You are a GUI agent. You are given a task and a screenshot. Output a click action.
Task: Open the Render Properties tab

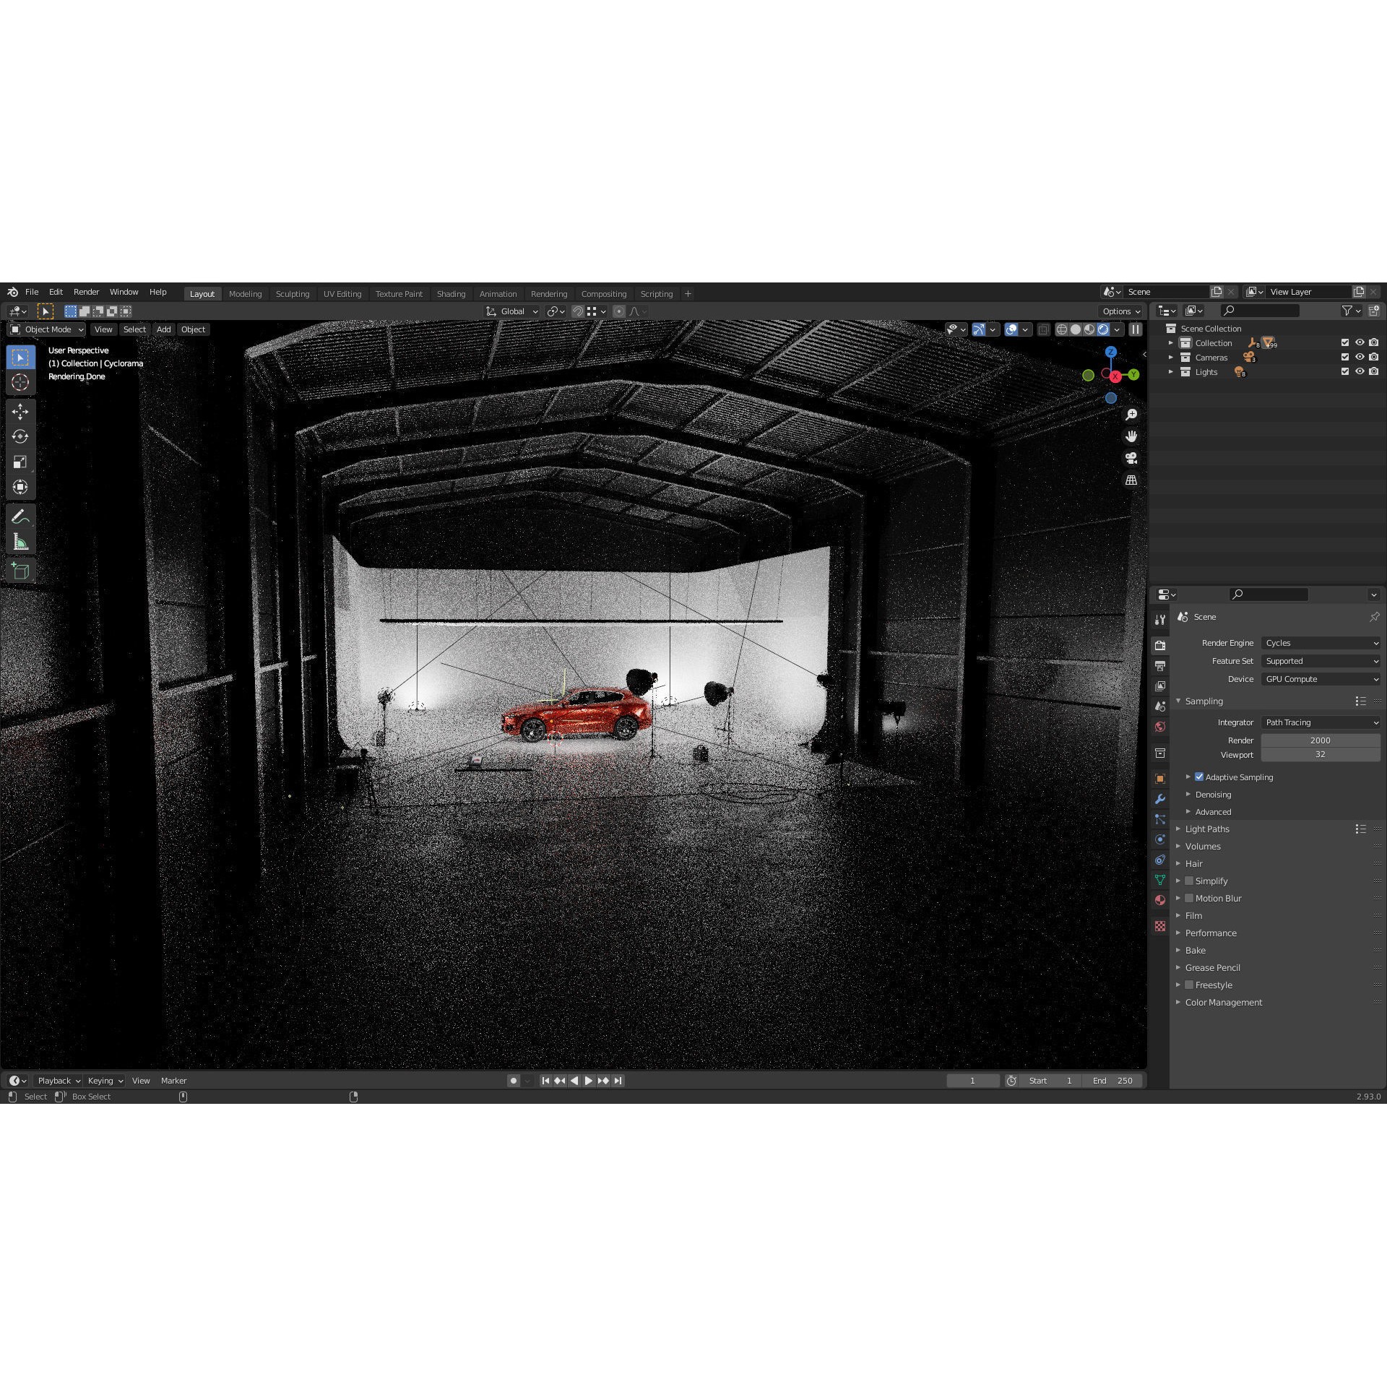1160,645
